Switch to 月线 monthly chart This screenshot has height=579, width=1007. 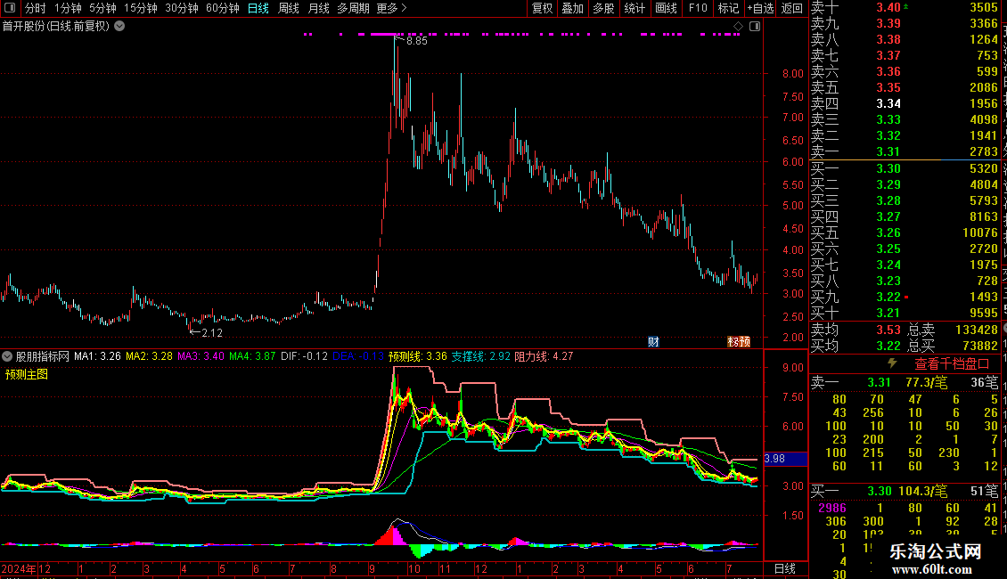(x=318, y=8)
